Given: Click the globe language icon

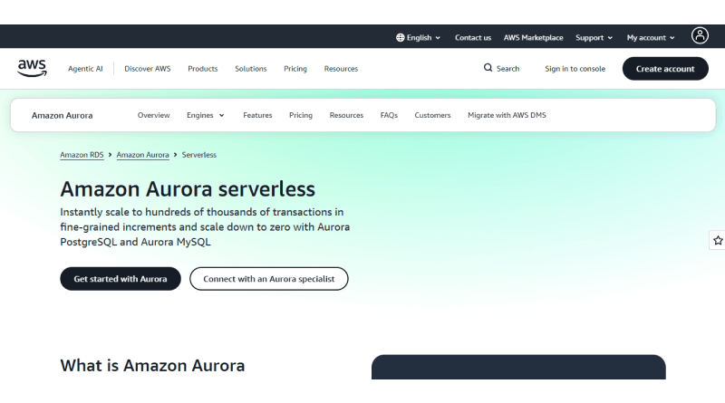Looking at the screenshot, I should pos(400,37).
